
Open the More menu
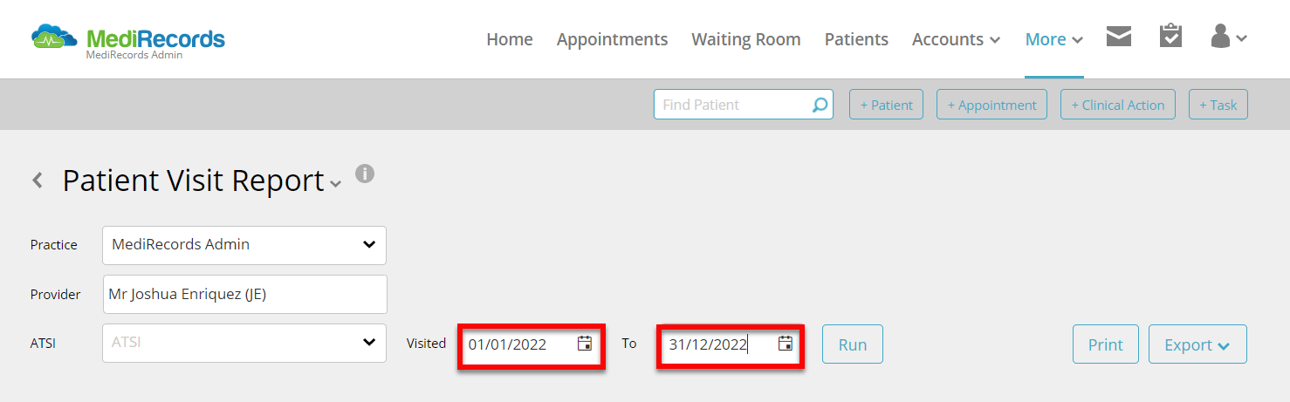coord(1054,39)
